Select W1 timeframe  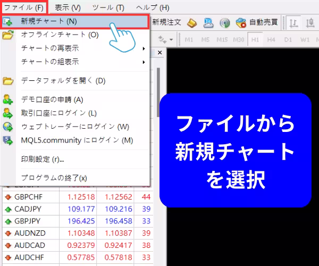305,39
